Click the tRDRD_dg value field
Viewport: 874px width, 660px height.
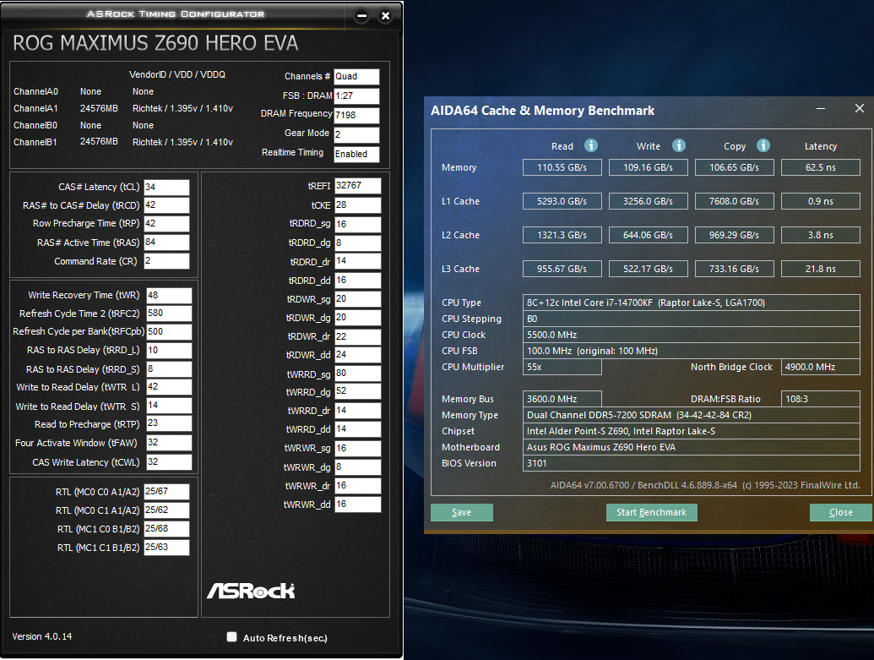357,243
